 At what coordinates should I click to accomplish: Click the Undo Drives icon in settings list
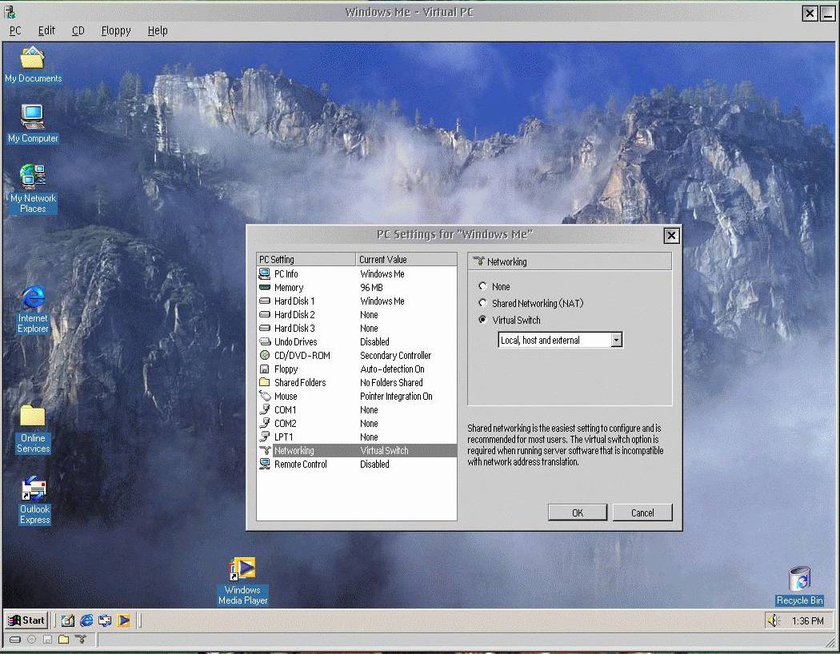coord(265,341)
